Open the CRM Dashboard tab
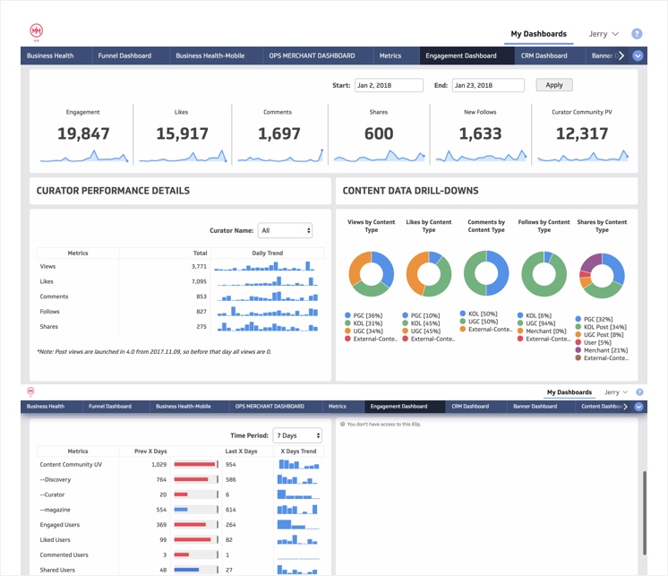The width and height of the screenshot is (668, 576). (544, 56)
